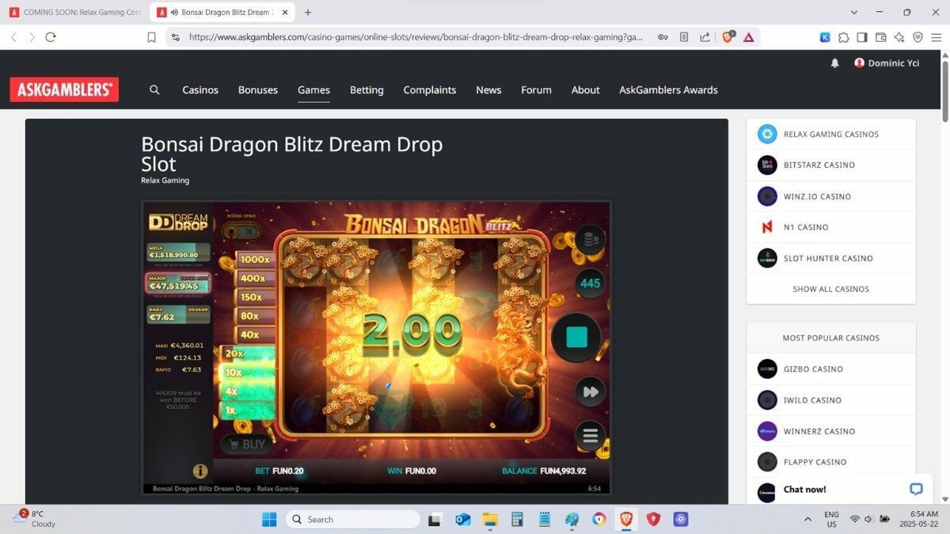Open Gizbo Casino from popular casinos
950x534 pixels.
click(831, 369)
